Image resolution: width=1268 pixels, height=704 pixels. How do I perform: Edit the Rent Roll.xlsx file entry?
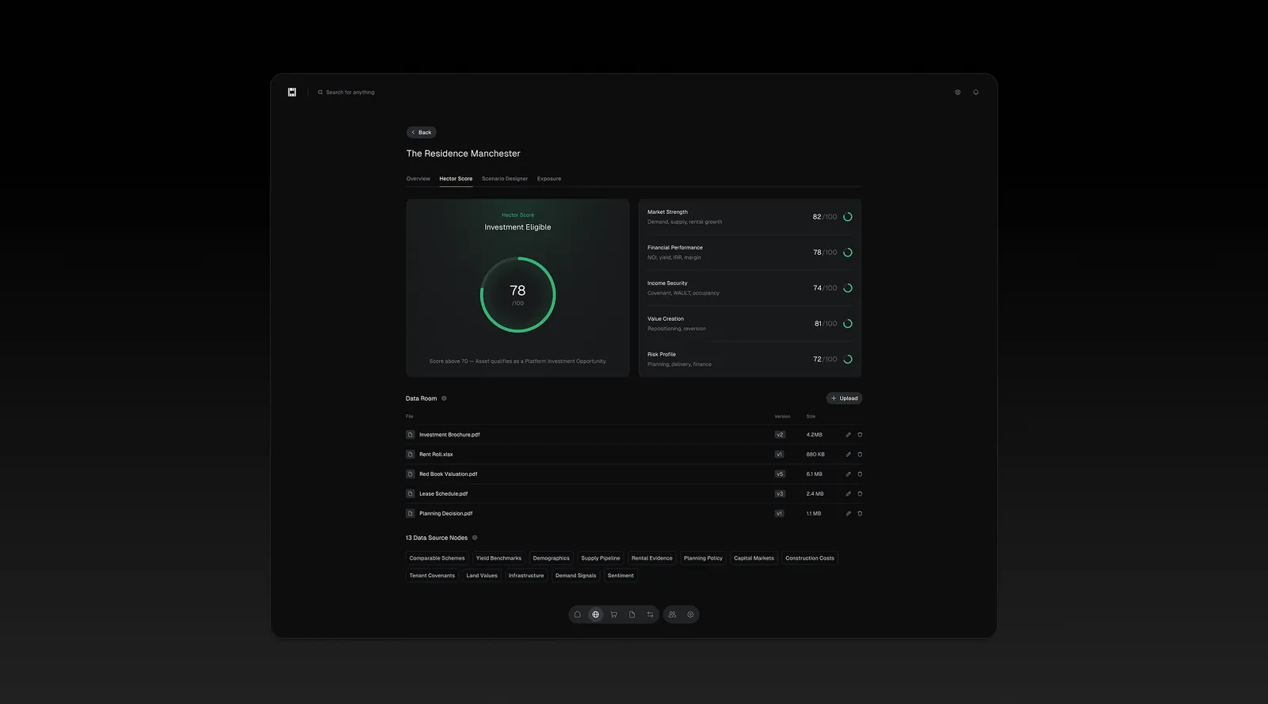848,455
